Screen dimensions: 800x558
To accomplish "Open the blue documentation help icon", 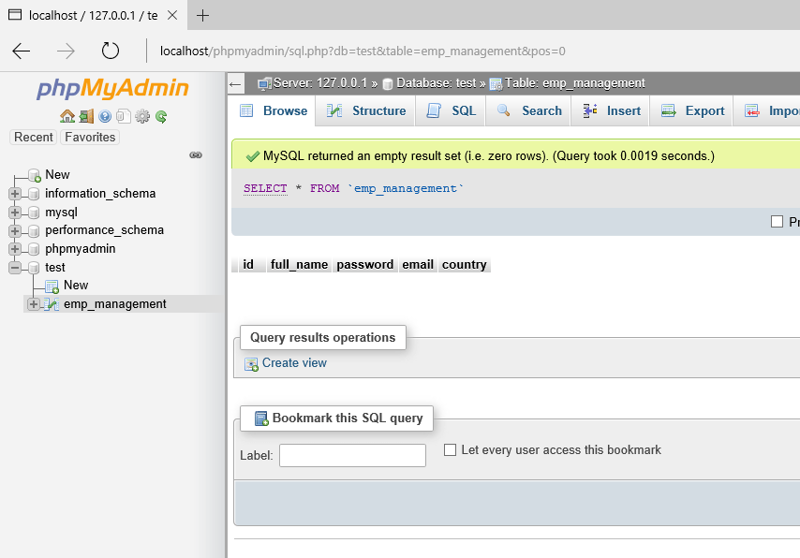I will [105, 117].
